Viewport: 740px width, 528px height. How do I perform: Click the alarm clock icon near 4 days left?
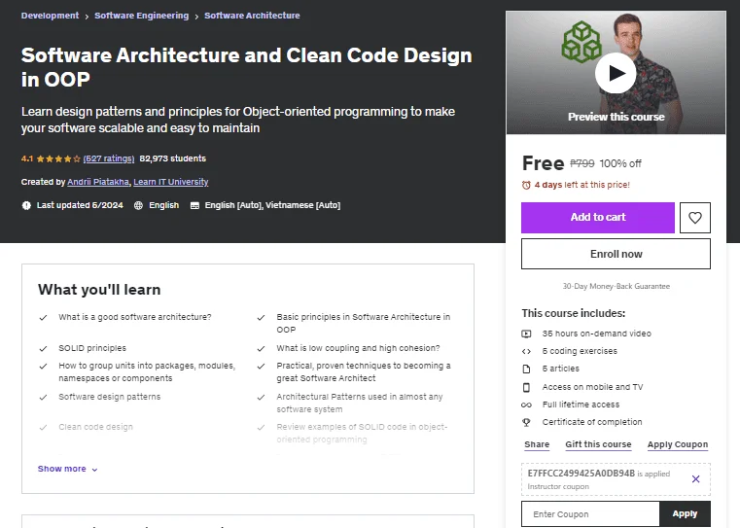(x=526, y=185)
